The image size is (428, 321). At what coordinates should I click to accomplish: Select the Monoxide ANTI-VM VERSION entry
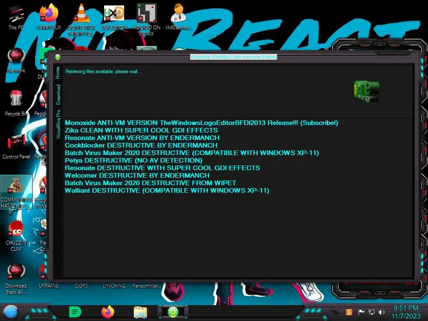click(x=201, y=123)
